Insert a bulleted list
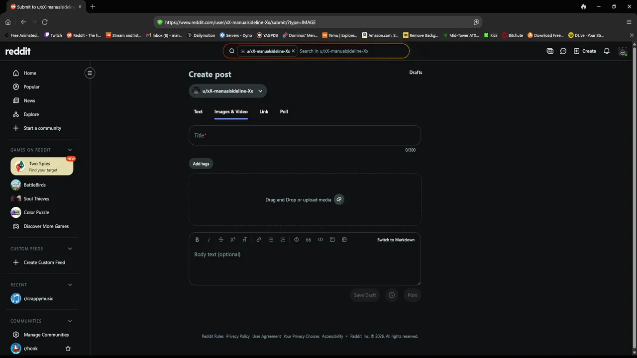Image resolution: width=637 pixels, height=358 pixels. tap(271, 240)
